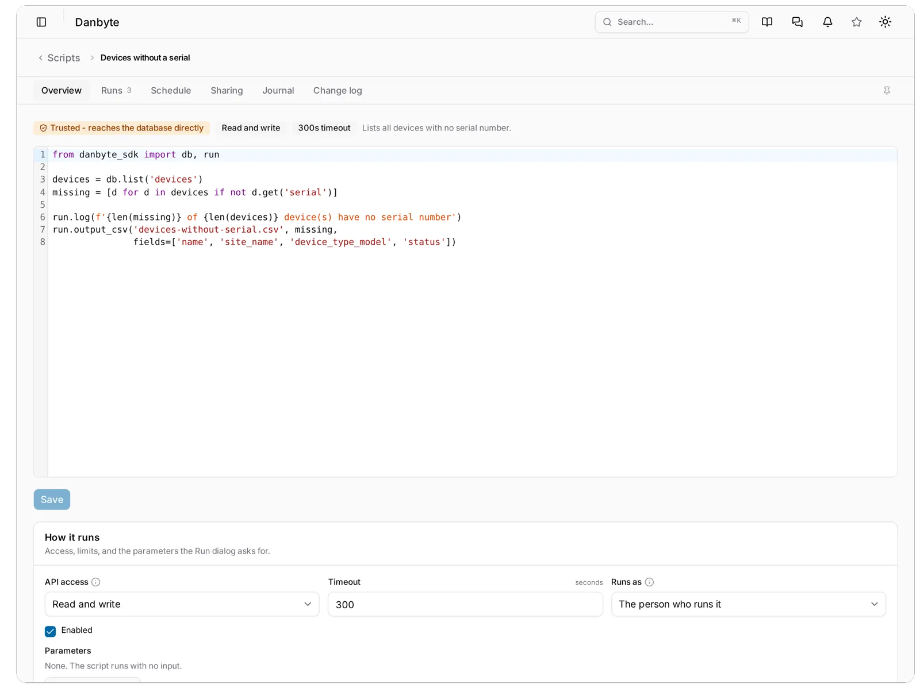920x688 pixels.
Task: Open the notifications bell
Action: [827, 22]
